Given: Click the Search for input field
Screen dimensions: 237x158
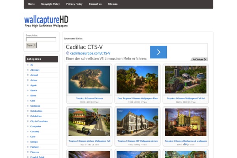Looking at the screenshot, I should [41, 39].
